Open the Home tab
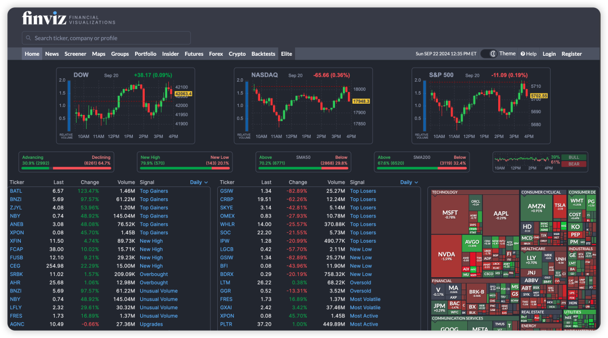Screen dimensions: 608x338 32,54
